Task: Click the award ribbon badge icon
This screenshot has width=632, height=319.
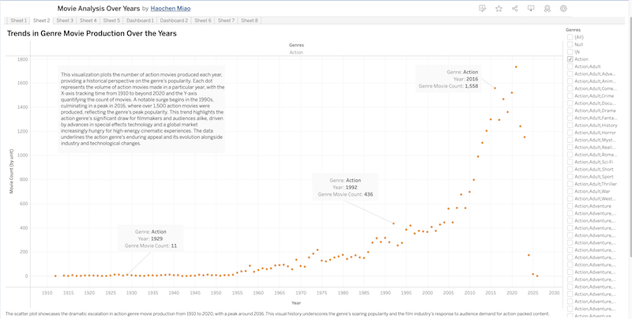Action: (547, 8)
